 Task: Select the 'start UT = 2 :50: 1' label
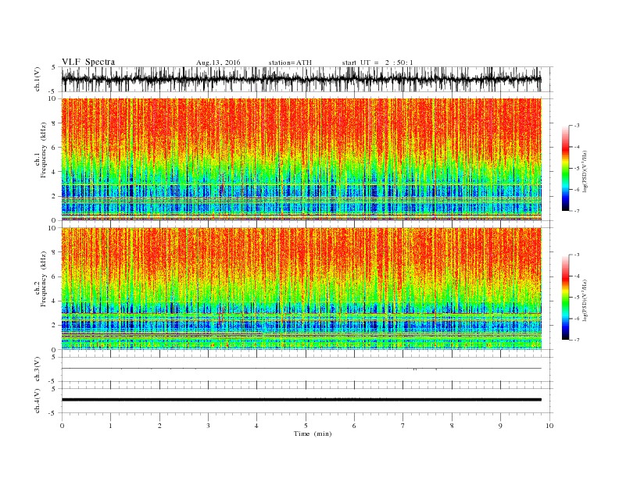(377, 62)
